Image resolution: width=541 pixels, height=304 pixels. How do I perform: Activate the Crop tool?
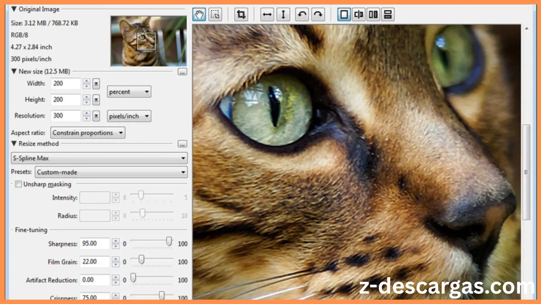pos(241,14)
